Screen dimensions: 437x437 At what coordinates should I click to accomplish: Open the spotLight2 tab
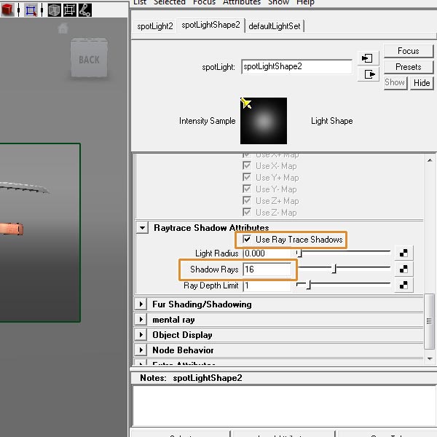[155, 26]
